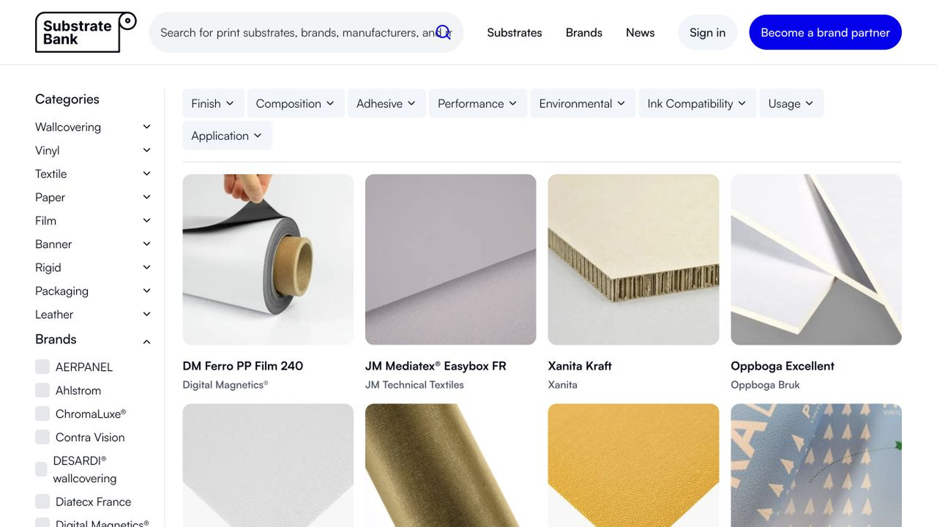This screenshot has height=527, width=937.
Task: Select the Rigid category
Action: pos(48,267)
